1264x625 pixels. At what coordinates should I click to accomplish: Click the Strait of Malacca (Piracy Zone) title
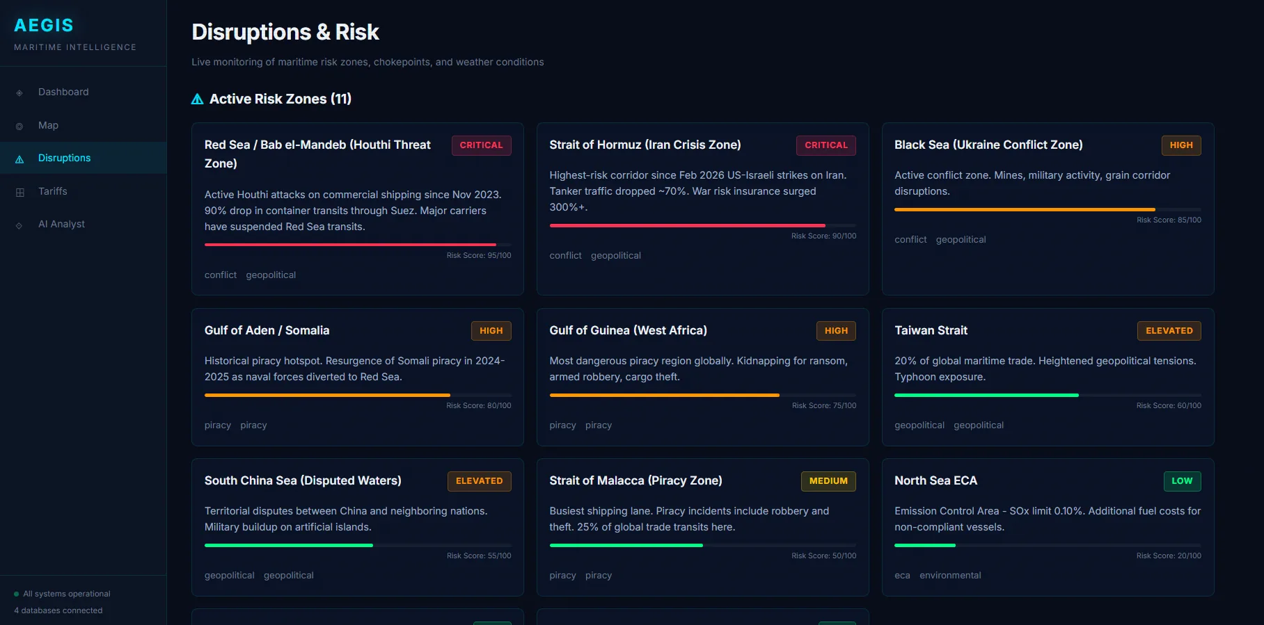[635, 480]
